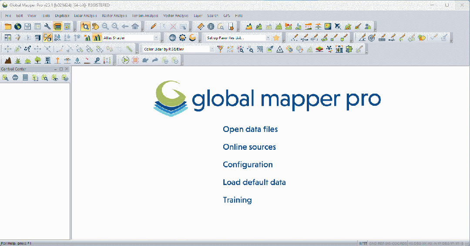Image resolution: width=470 pixels, height=246 pixels.
Task: Save workspace with the floppy disk icon
Action: point(27,27)
